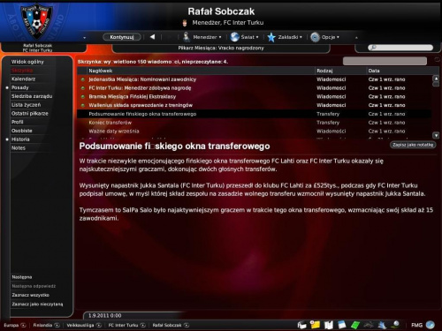This screenshot has width=442, height=331.
Task: Expand the Rafał Sobczak breadcrumb arrow
Action: (187, 325)
